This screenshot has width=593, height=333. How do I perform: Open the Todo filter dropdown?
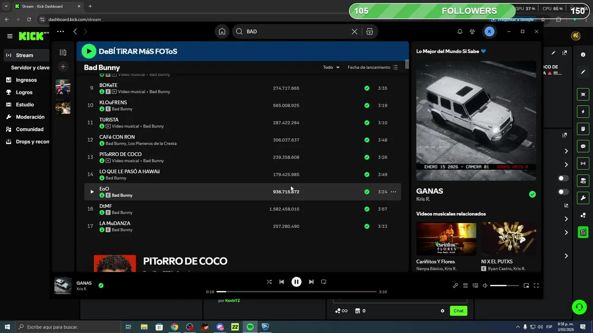click(331, 67)
